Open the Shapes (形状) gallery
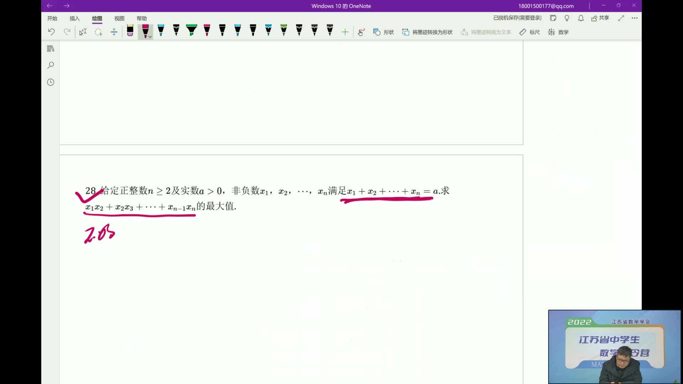Screen dimensions: 683x384 pyautogui.click(x=383, y=32)
